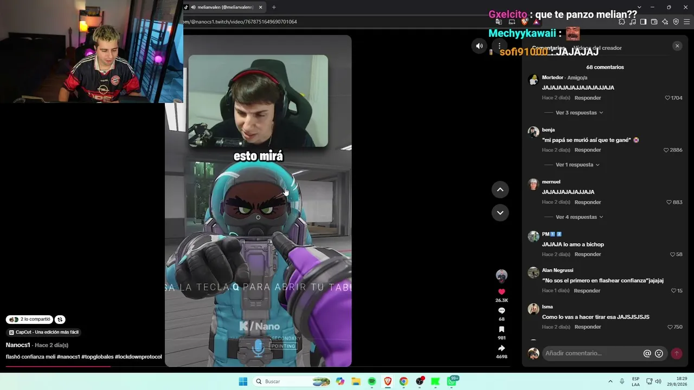Close the comments panel
Viewport: 694px width, 390px height.
point(677,46)
